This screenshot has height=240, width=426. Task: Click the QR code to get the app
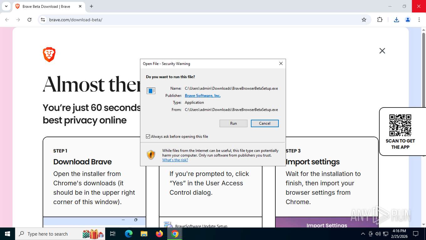(x=400, y=125)
